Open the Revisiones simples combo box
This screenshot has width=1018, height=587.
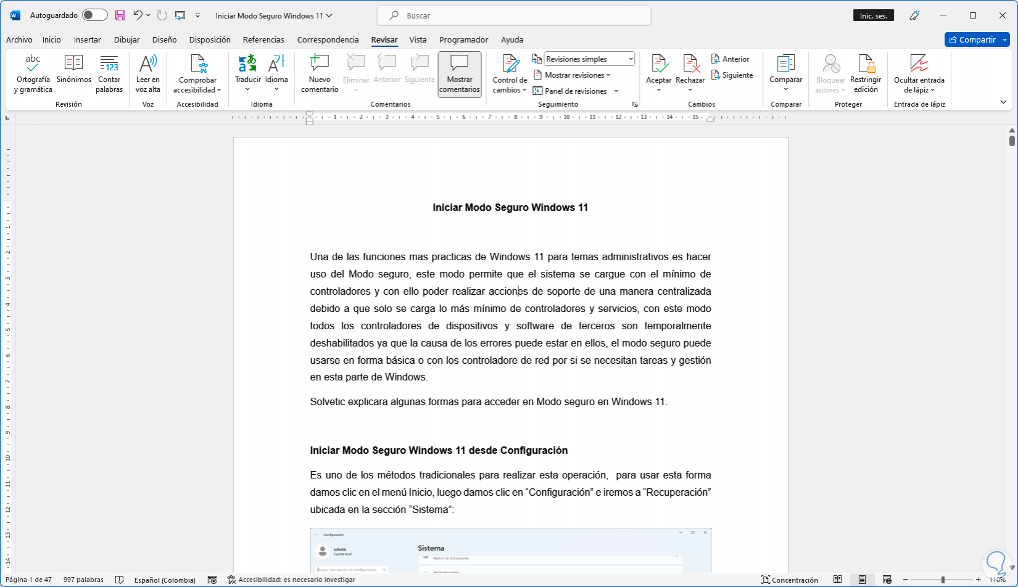(589, 59)
